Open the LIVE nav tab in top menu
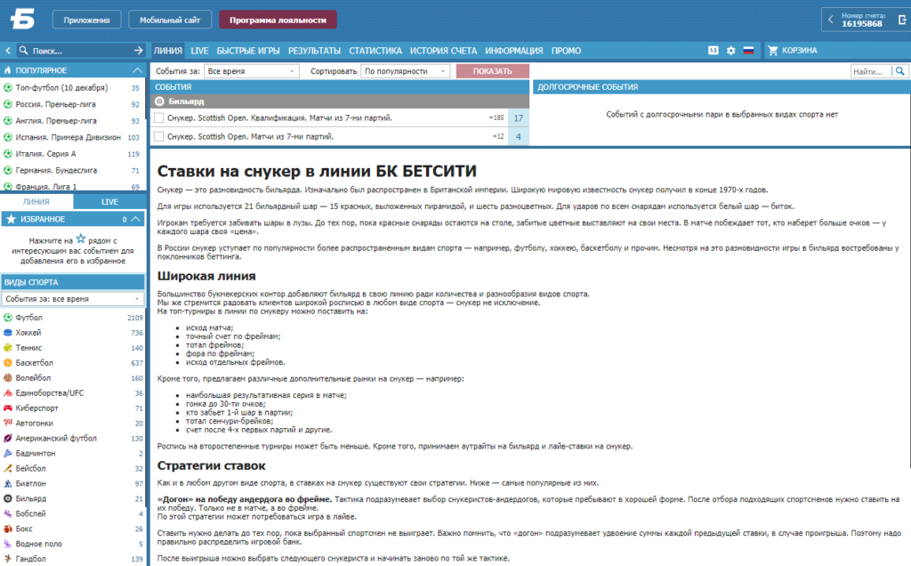This screenshot has width=911, height=566. point(199,51)
